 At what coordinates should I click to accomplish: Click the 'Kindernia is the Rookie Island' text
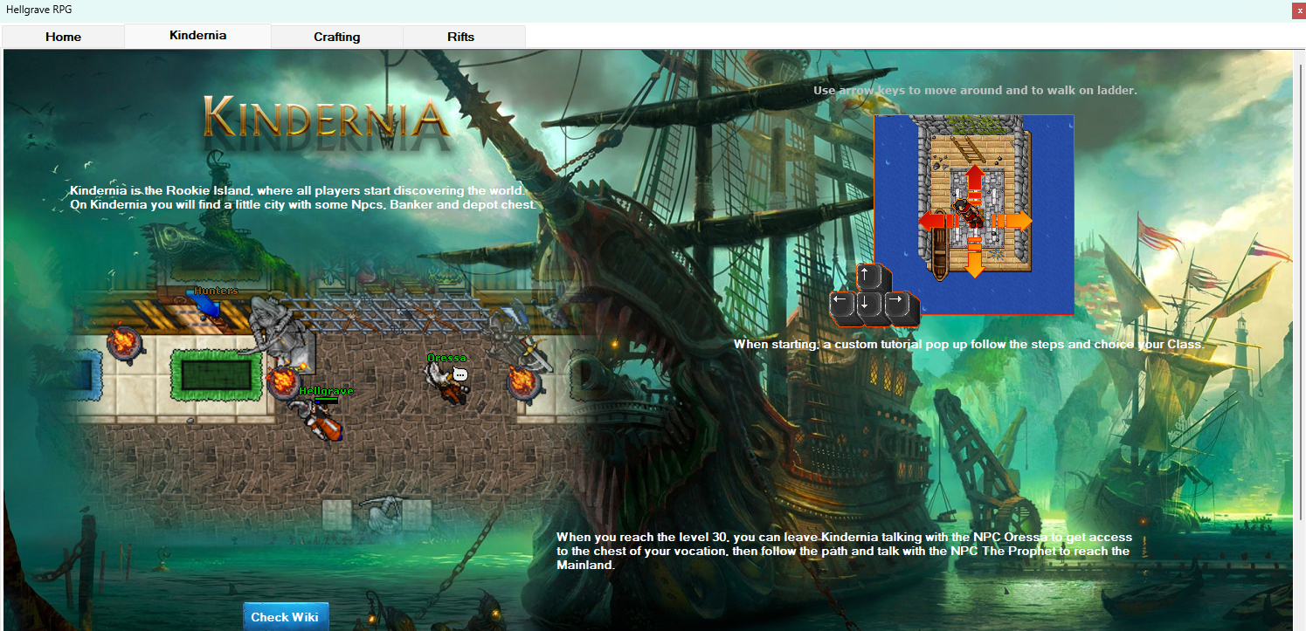[x=302, y=197]
